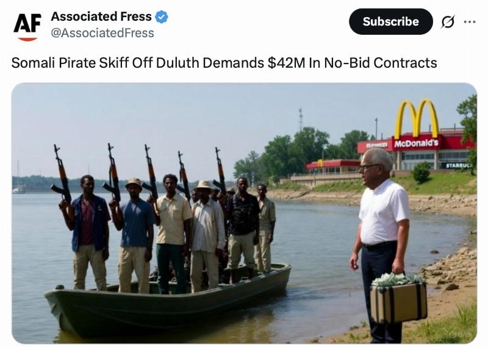Click the golden arches in the photo
Screen dimensions: 488x347
[417, 119]
